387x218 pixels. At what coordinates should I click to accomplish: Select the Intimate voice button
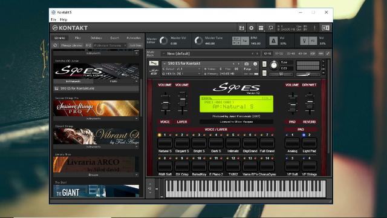point(233,143)
